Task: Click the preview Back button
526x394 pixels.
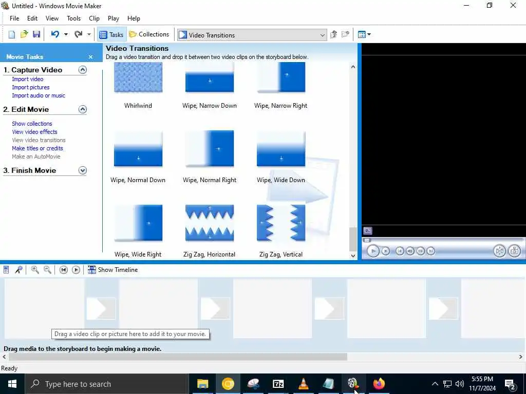Action: coord(400,251)
